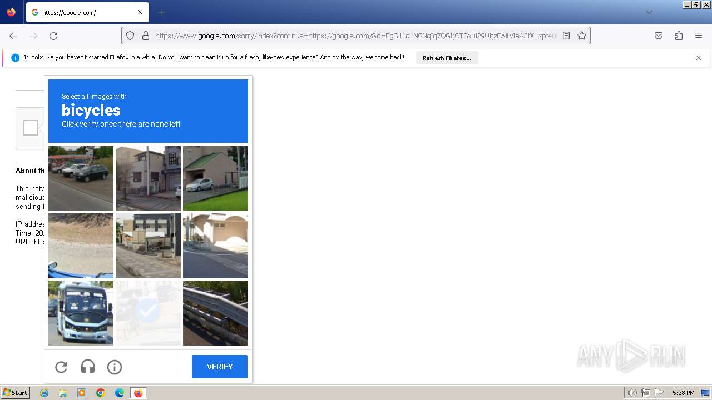Get a new captcha challenge
This screenshot has height=400, width=712.
click(x=61, y=367)
